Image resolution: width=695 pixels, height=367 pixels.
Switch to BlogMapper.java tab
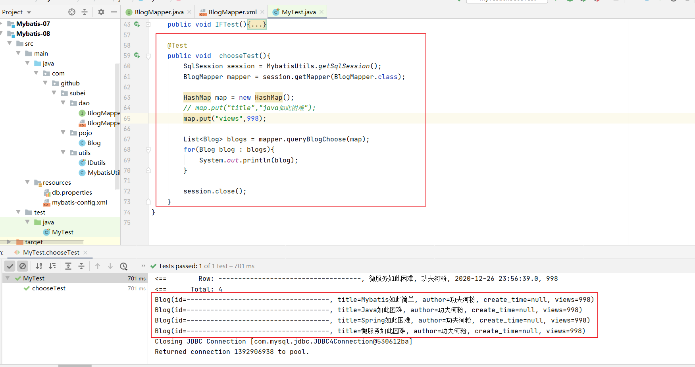159,12
